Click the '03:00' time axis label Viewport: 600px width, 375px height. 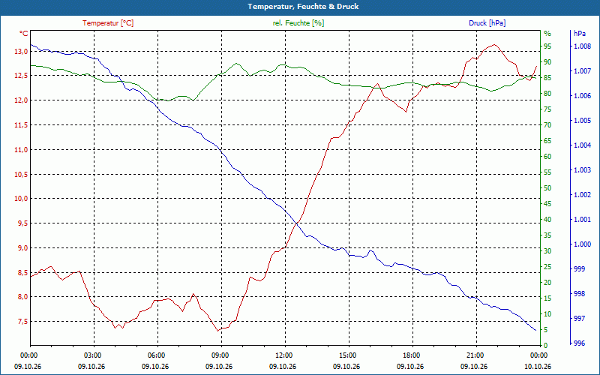coord(91,355)
